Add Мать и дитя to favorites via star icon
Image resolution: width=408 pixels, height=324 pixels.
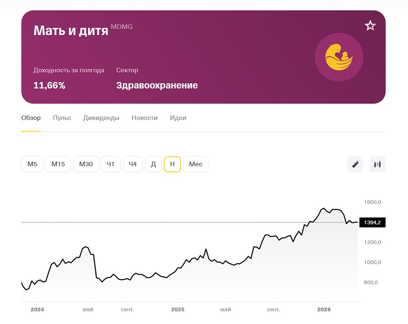(370, 25)
